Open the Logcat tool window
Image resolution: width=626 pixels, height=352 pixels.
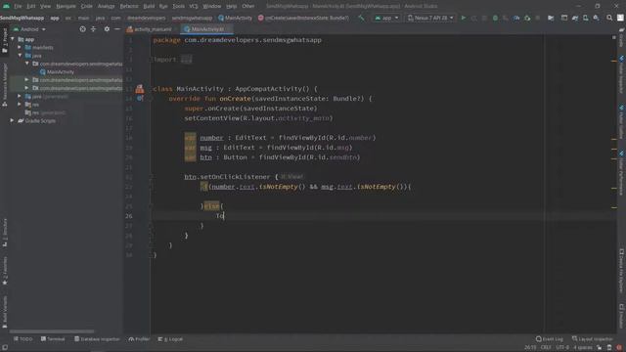pos(170,339)
